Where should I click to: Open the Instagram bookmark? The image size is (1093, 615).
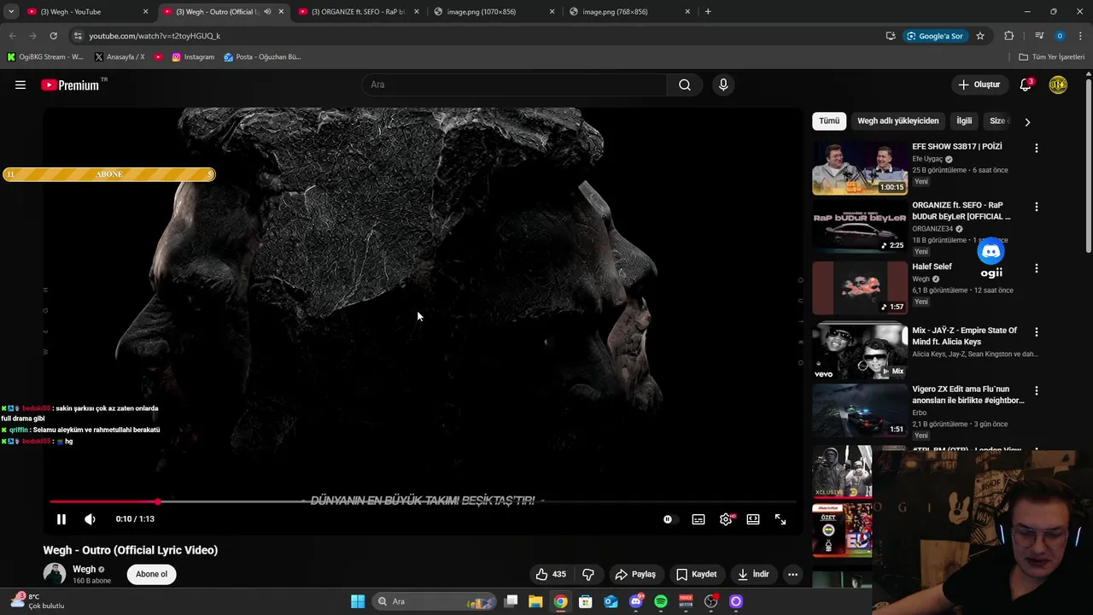pos(193,57)
